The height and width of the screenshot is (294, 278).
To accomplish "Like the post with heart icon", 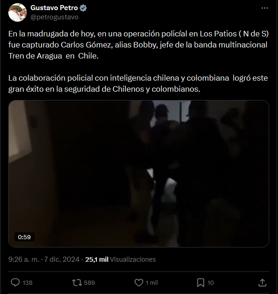I will pyautogui.click(x=139, y=282).
